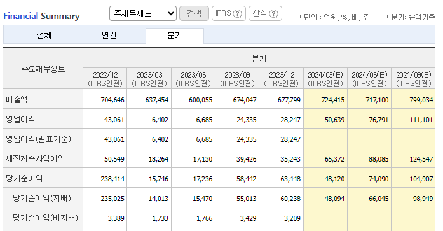
Task: Click the 세전계속사업이익 row label
Action: 36,159
